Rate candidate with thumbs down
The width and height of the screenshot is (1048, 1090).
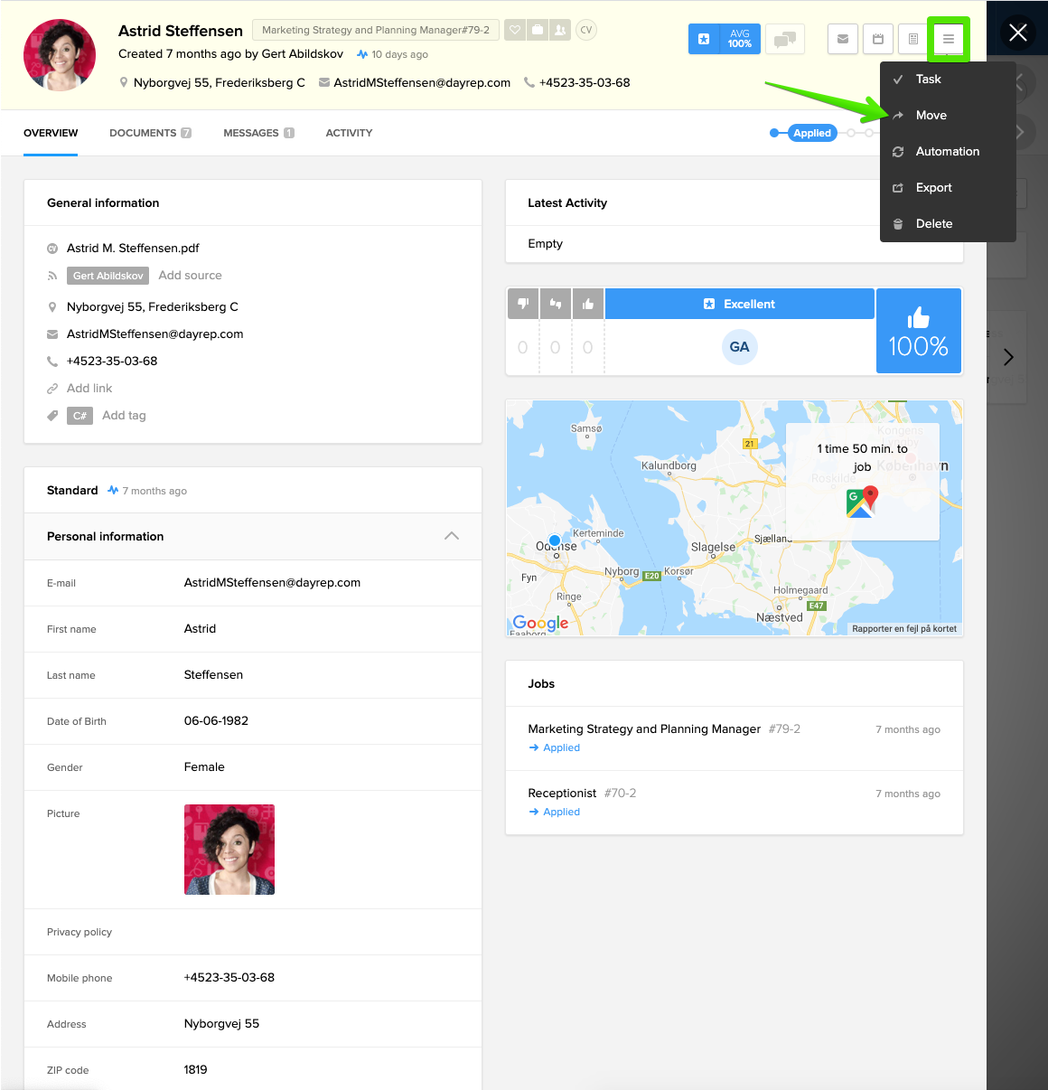tap(523, 304)
